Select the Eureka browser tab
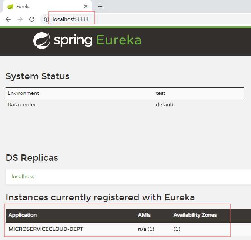 click(47, 6)
